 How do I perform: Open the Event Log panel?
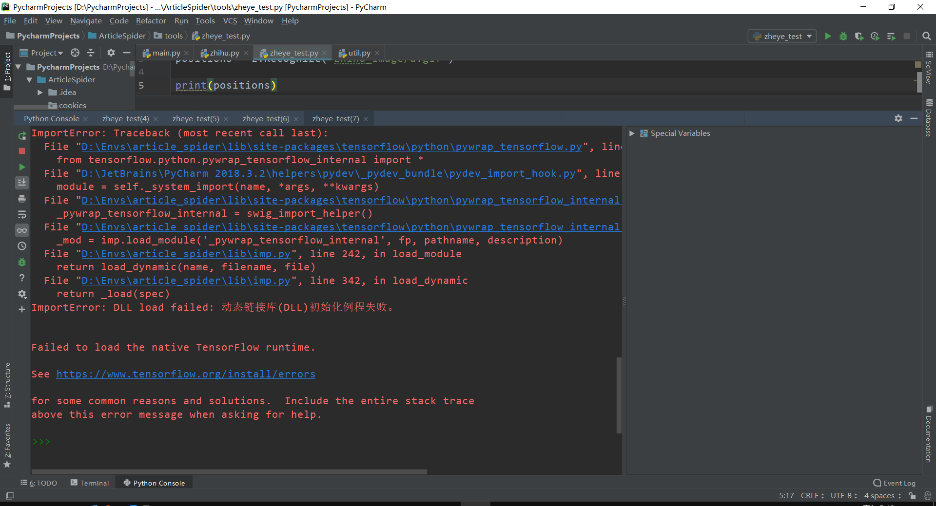click(894, 483)
